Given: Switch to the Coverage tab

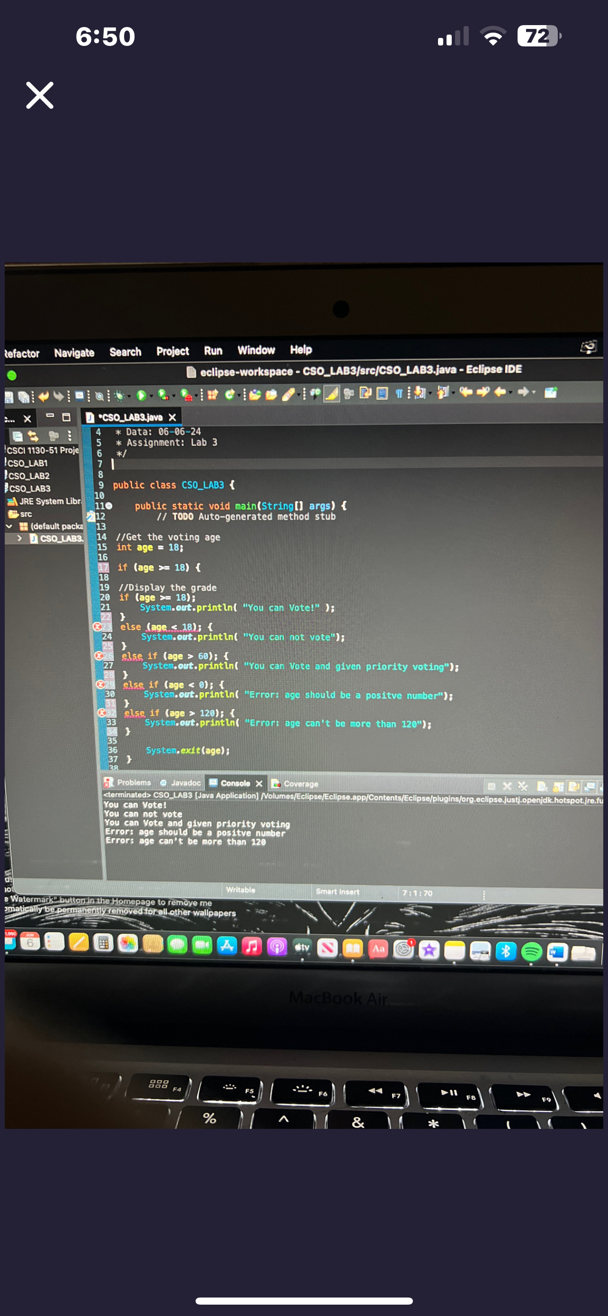Looking at the screenshot, I should (295, 784).
